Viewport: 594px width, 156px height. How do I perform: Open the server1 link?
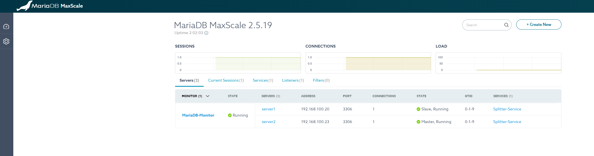[x=268, y=109]
